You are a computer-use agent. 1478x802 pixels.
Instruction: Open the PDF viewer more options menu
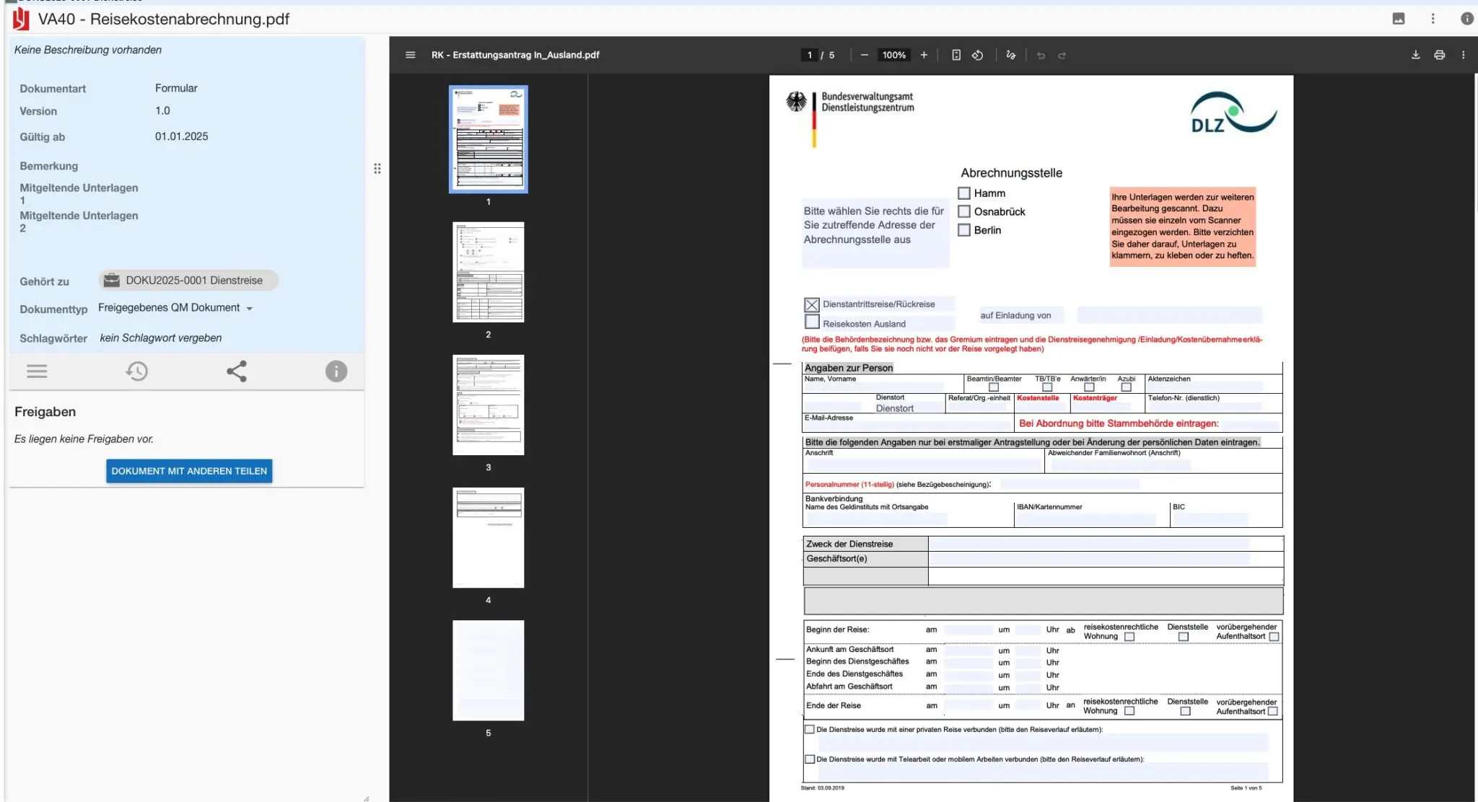click(x=1463, y=55)
